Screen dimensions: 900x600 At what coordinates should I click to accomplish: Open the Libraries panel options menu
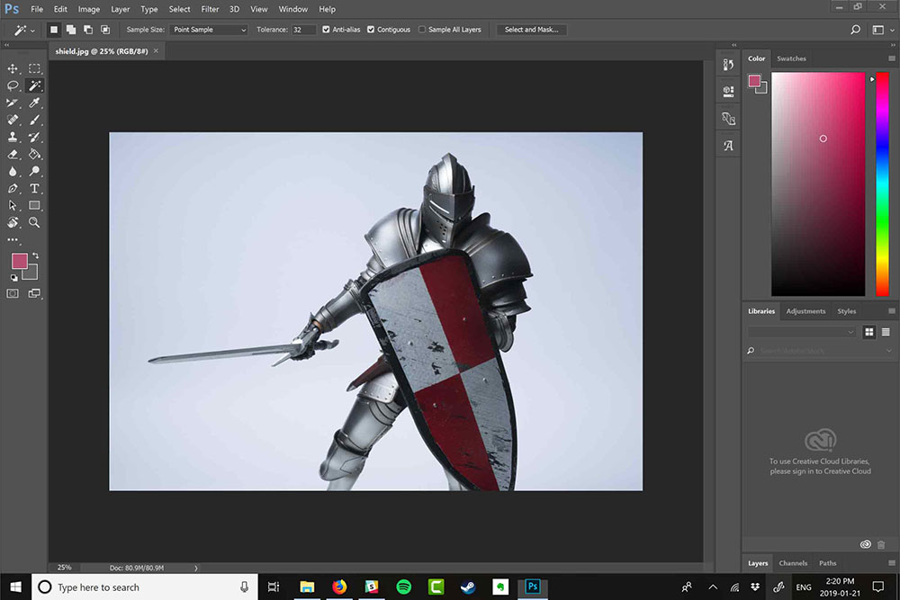[x=891, y=311]
